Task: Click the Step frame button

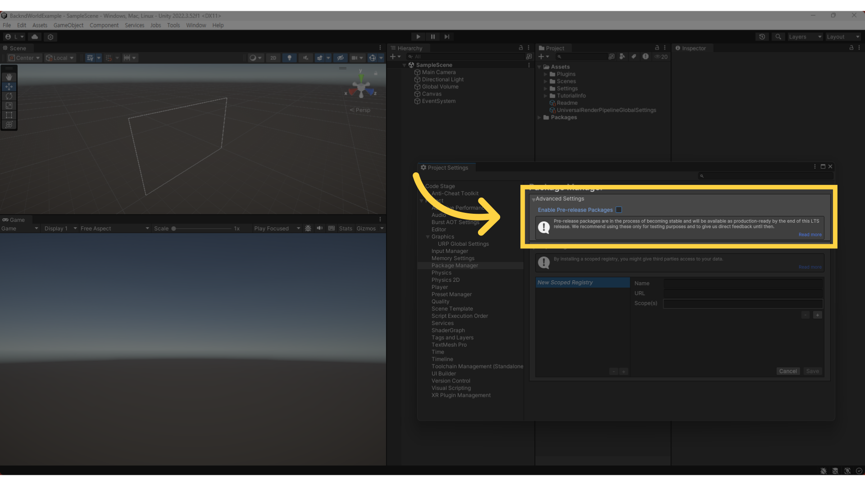Action: pyautogui.click(x=447, y=37)
